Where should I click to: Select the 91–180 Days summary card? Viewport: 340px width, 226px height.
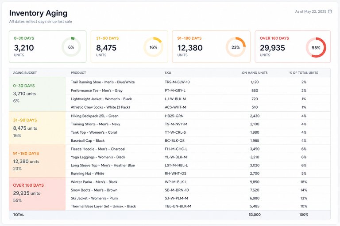(x=211, y=47)
